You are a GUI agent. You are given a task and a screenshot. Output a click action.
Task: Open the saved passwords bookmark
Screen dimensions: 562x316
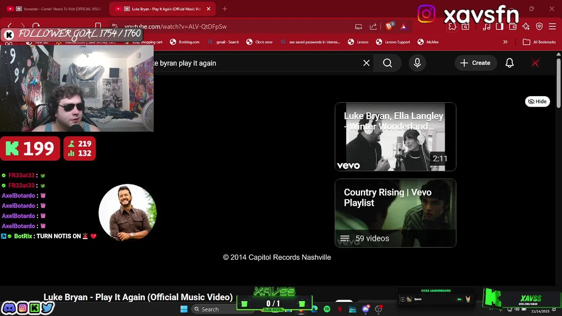coord(310,42)
